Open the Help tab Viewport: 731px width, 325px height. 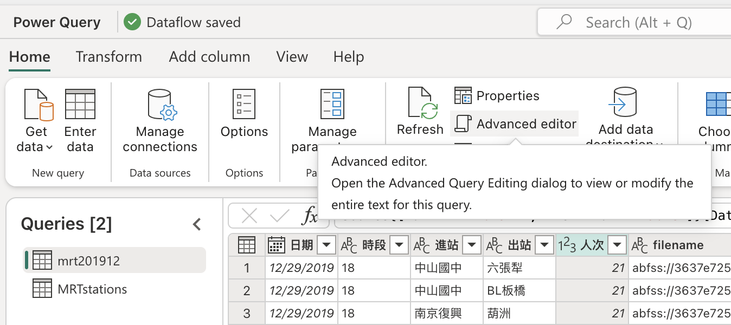pos(349,57)
